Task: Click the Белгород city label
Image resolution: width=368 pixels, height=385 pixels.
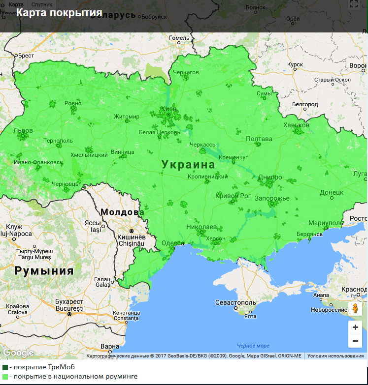Action: pos(305,104)
